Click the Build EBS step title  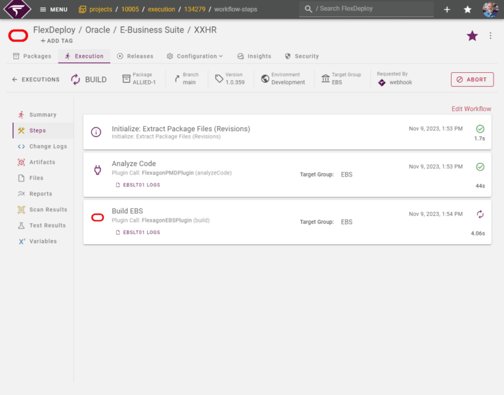pos(127,211)
